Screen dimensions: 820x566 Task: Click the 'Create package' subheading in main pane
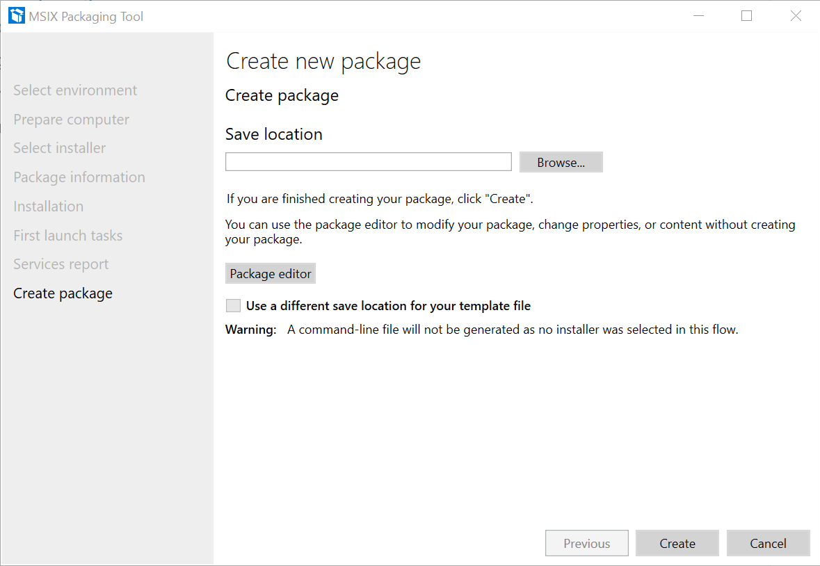coord(282,96)
